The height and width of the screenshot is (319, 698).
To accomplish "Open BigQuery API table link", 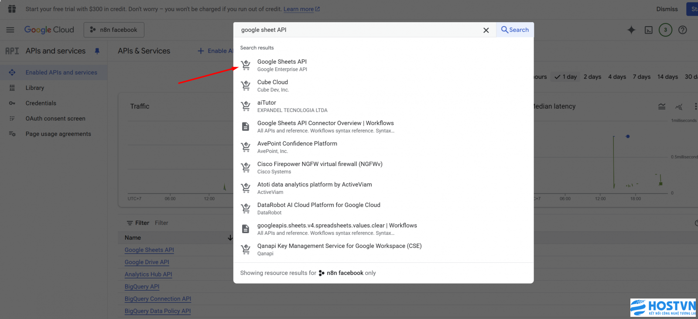I will (x=142, y=287).
